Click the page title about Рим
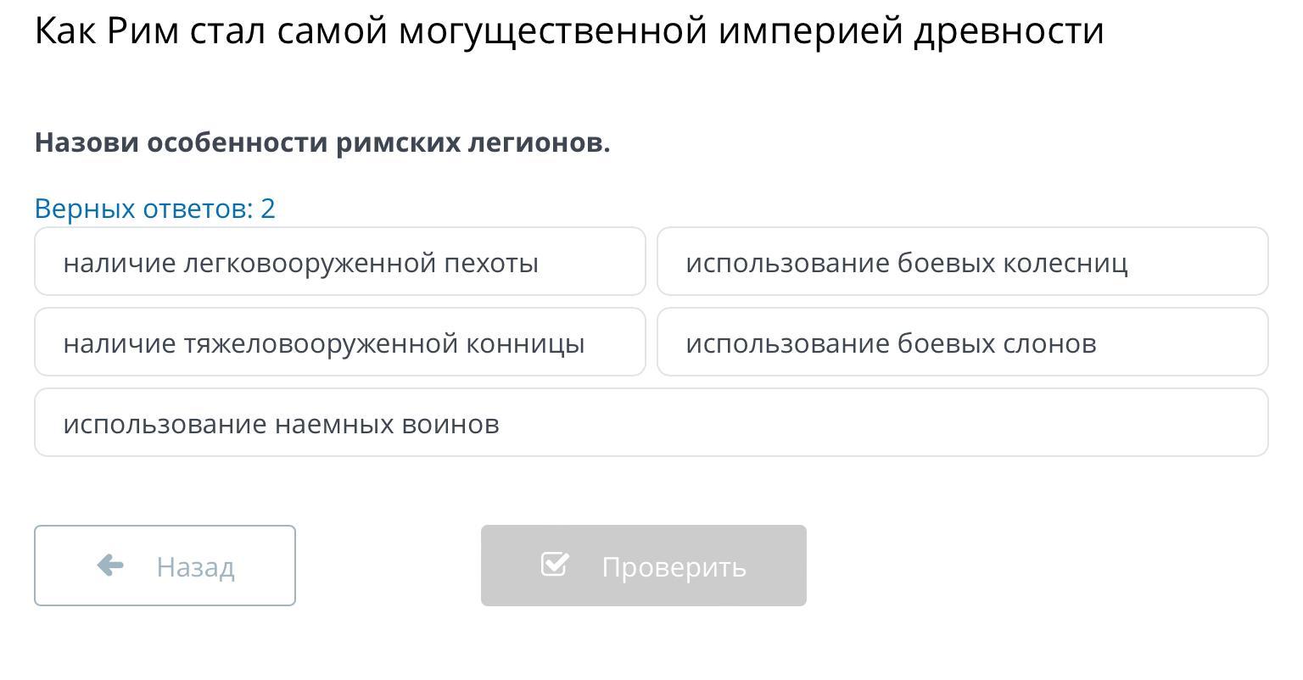 569,31
